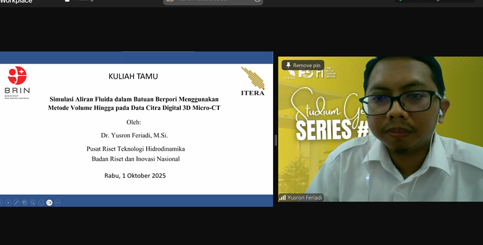The image size is (483, 245).
Task: Toggle subtitles in the slideshow toolbar
Action: click(x=41, y=203)
